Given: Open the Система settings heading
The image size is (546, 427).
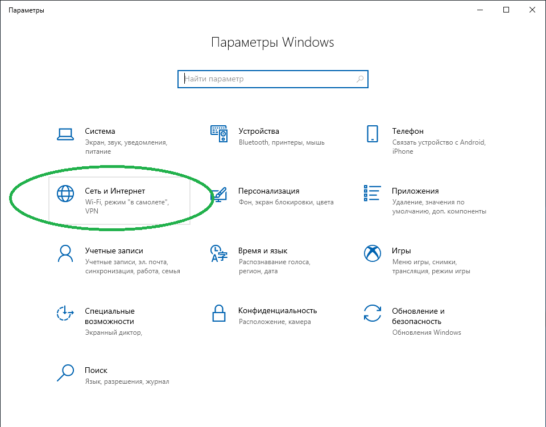Looking at the screenshot, I should 100,131.
